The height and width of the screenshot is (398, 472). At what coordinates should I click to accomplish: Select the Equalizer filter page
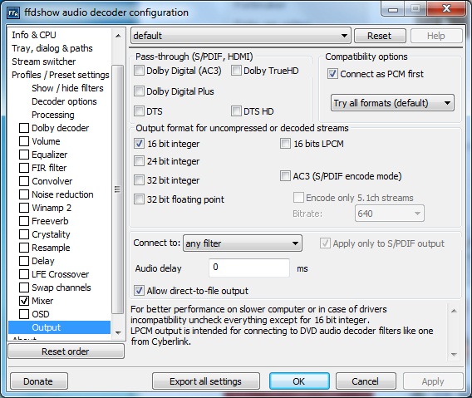pos(49,155)
